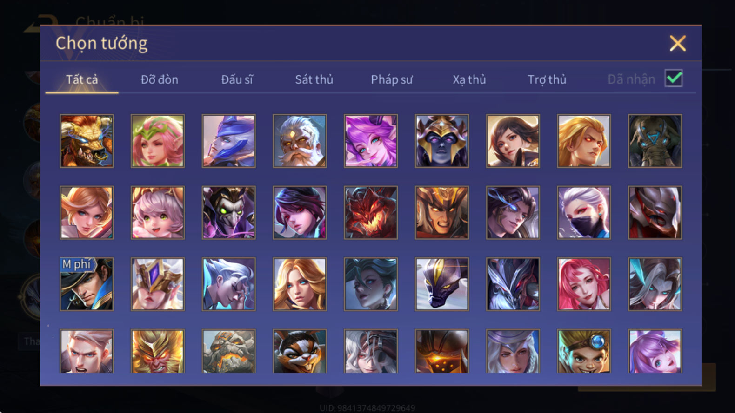Select the pink-haired smiling woman hero
Image resolution: width=735 pixels, height=413 pixels.
click(x=584, y=284)
